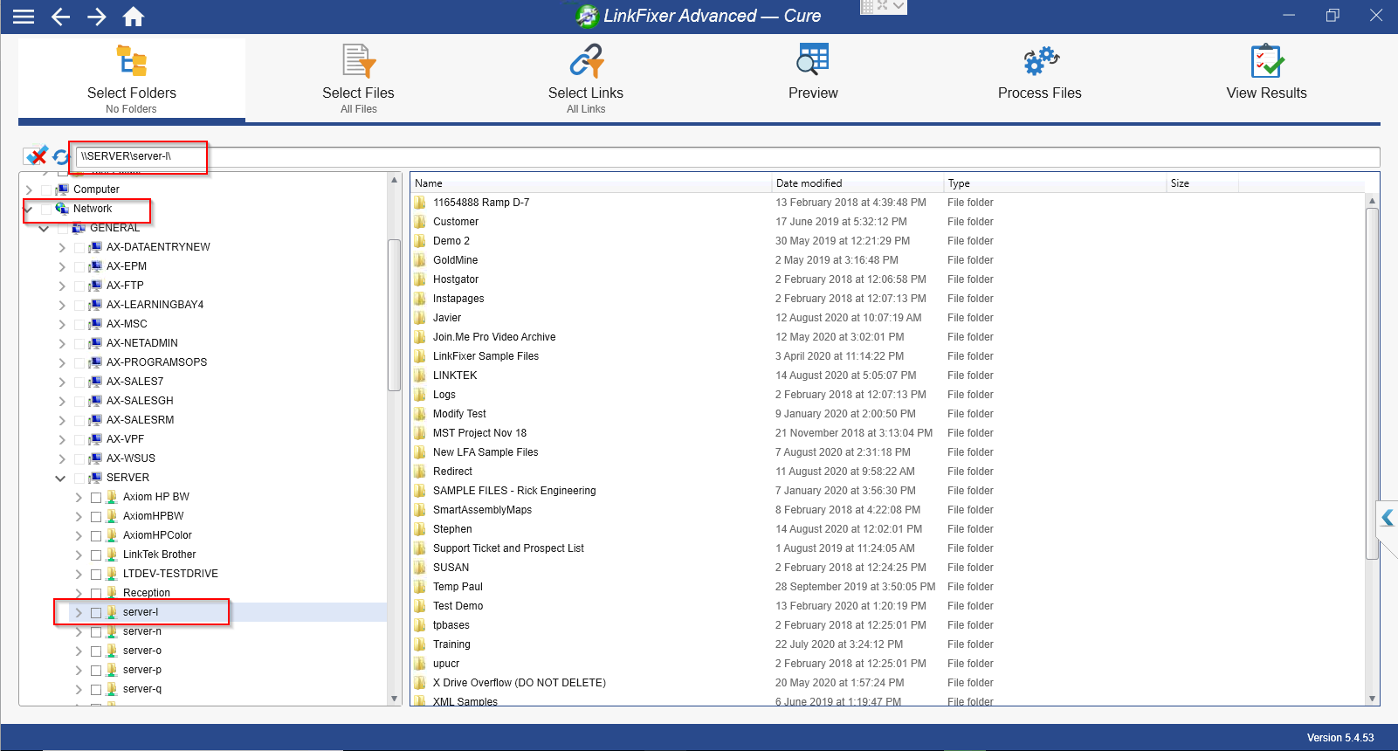Switch to the View Results tab
The height and width of the screenshot is (751, 1398).
1267,79
